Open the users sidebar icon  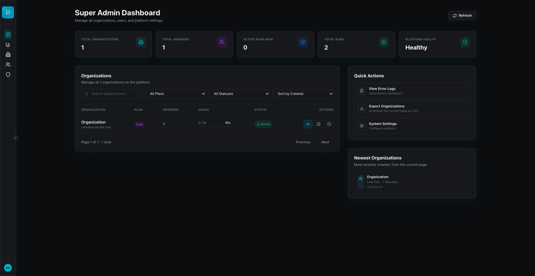tap(8, 65)
